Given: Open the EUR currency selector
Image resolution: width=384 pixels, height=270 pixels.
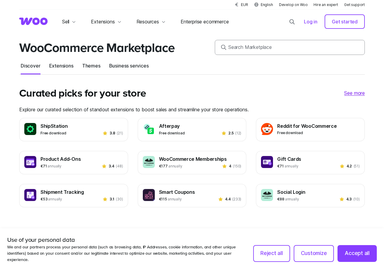Looking at the screenshot, I should click(241, 4).
